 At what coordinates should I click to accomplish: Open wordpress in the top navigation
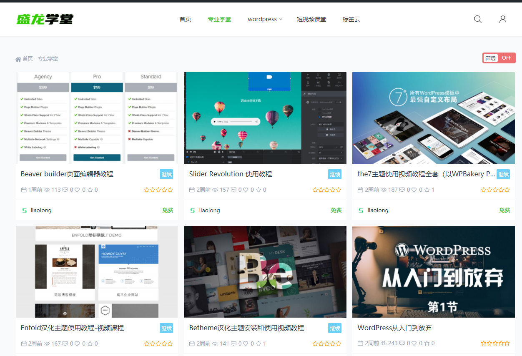pyautogui.click(x=262, y=19)
